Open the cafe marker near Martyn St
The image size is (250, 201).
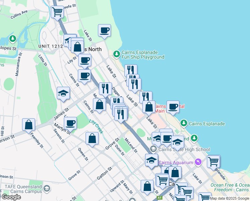tap(70, 124)
